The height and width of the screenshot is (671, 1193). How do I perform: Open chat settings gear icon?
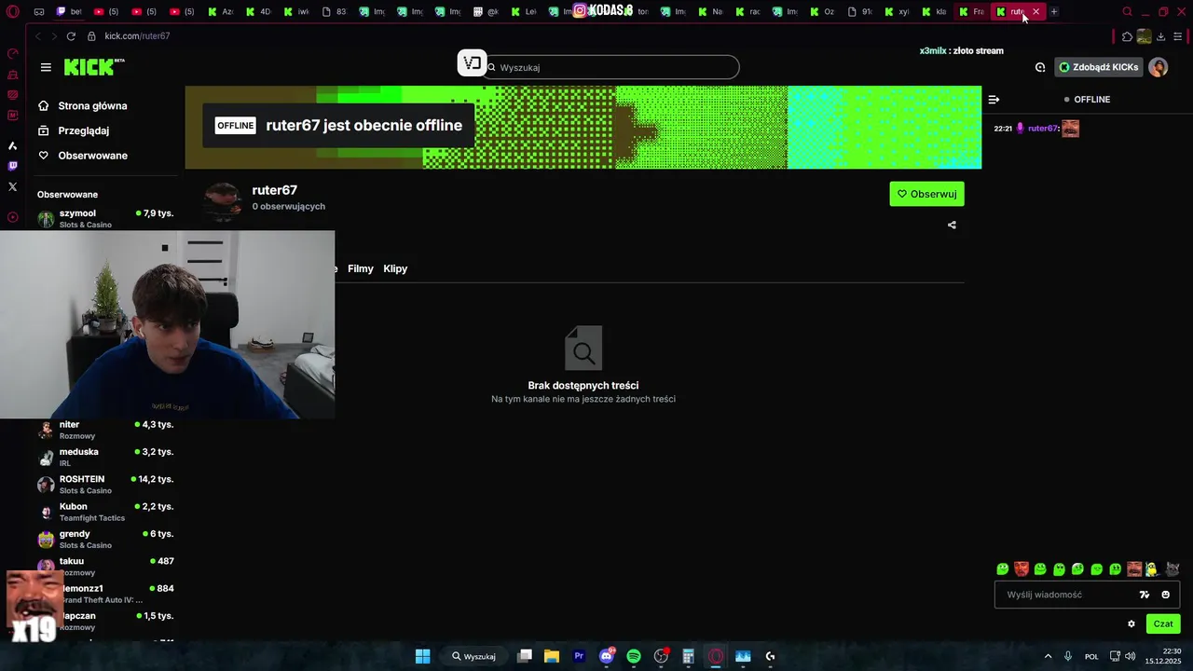pos(1131,624)
